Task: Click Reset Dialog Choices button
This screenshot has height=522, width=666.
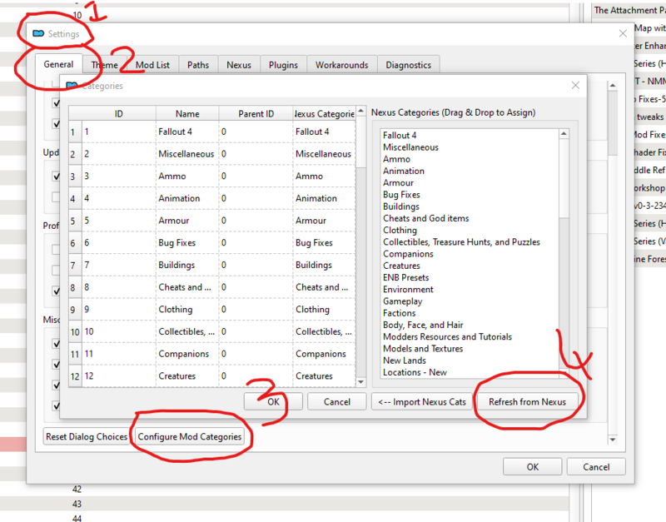Action: coord(87,436)
